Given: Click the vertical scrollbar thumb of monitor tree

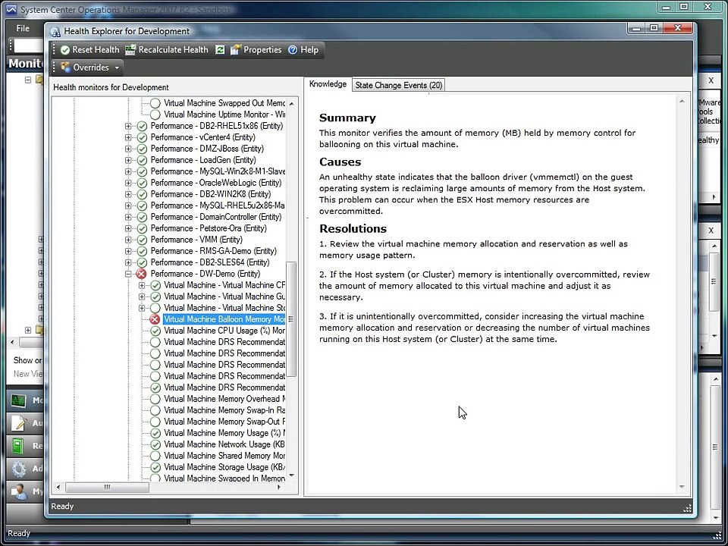Looking at the screenshot, I should 291,319.
